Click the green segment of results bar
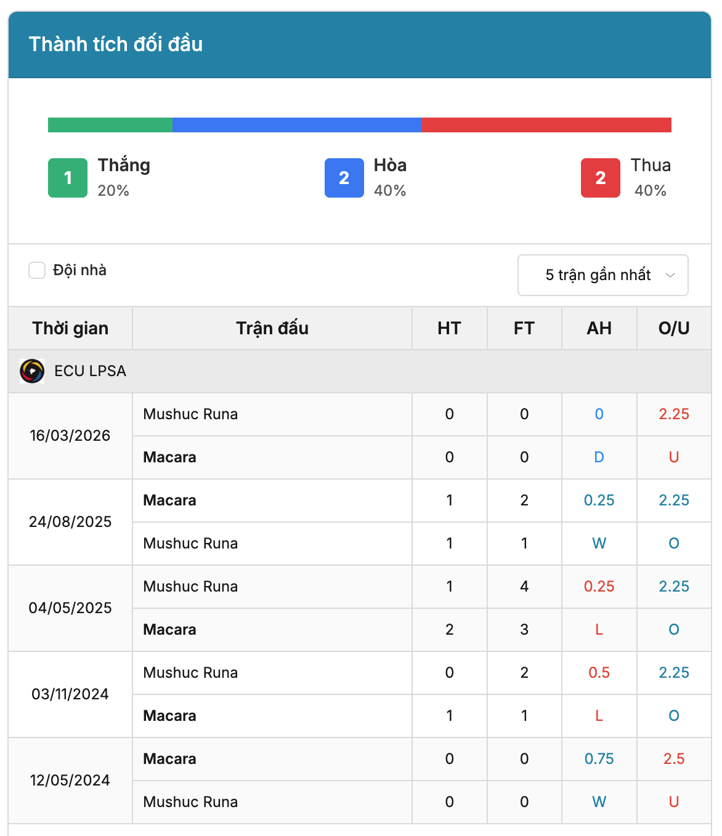This screenshot has width=722, height=836. 110,125
